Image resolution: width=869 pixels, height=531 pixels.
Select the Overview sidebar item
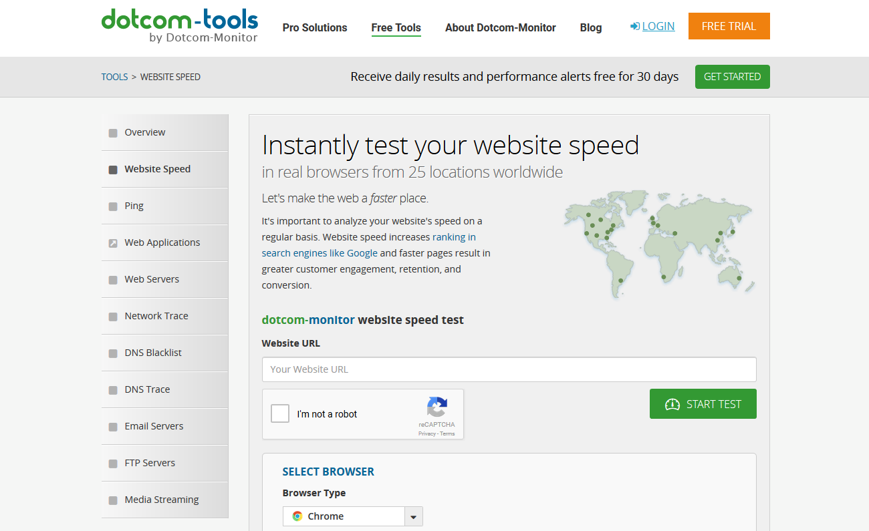point(165,132)
